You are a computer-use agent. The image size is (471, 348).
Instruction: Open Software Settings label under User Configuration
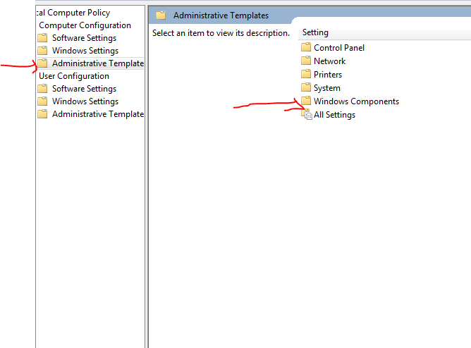[84, 89]
